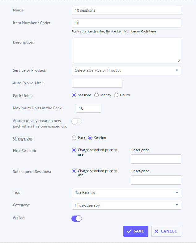
Task: Click the Item Number / Code field
Action: point(126,23)
